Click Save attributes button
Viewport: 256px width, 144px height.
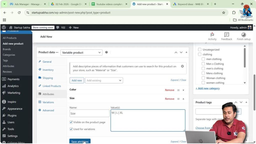point(80,142)
